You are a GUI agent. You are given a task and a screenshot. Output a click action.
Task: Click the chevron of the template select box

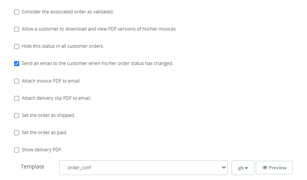coord(224,167)
